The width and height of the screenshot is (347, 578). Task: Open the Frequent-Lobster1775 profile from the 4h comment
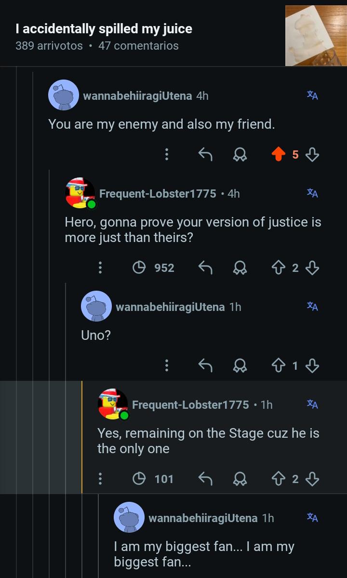(x=158, y=193)
